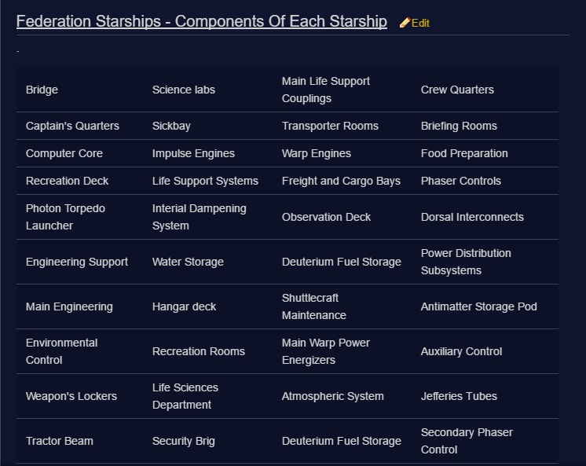
Task: Click the pencil Edit icon
Action: 405,23
